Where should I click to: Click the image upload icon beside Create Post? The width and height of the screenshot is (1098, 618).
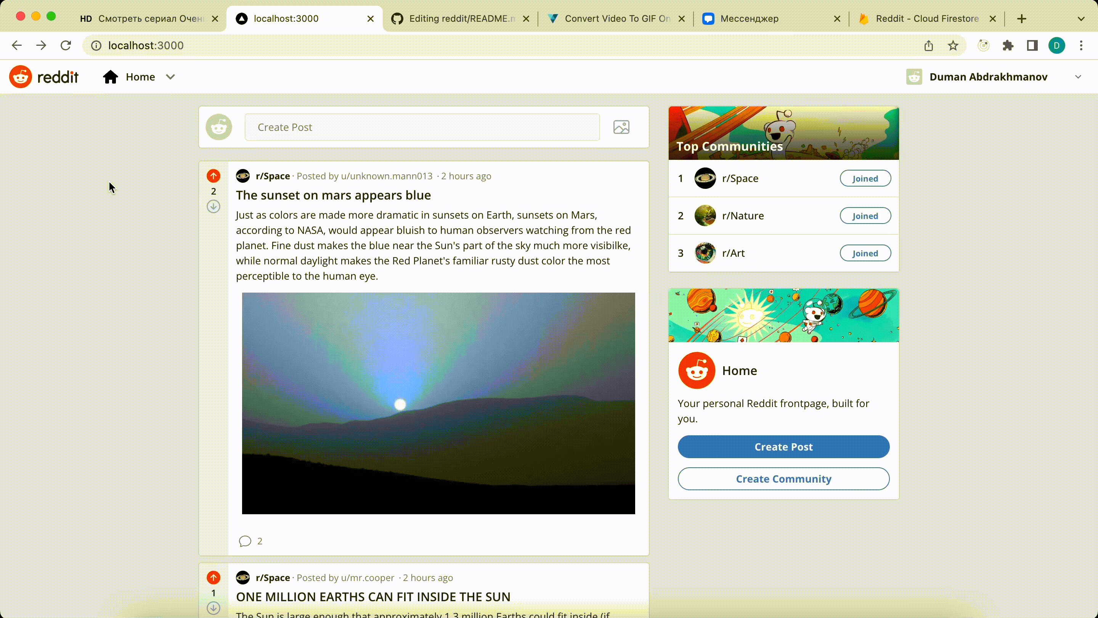click(621, 127)
